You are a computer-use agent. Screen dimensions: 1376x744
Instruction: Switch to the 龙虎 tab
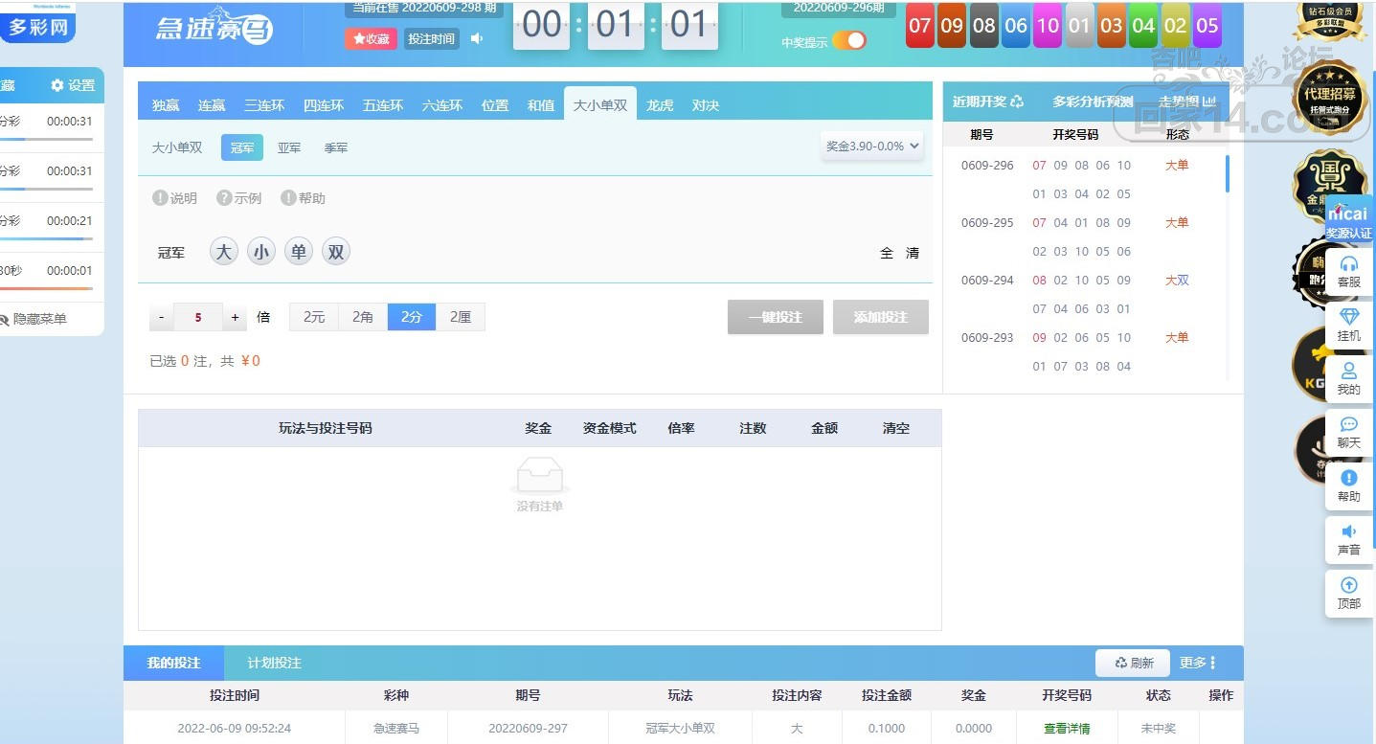(x=660, y=105)
